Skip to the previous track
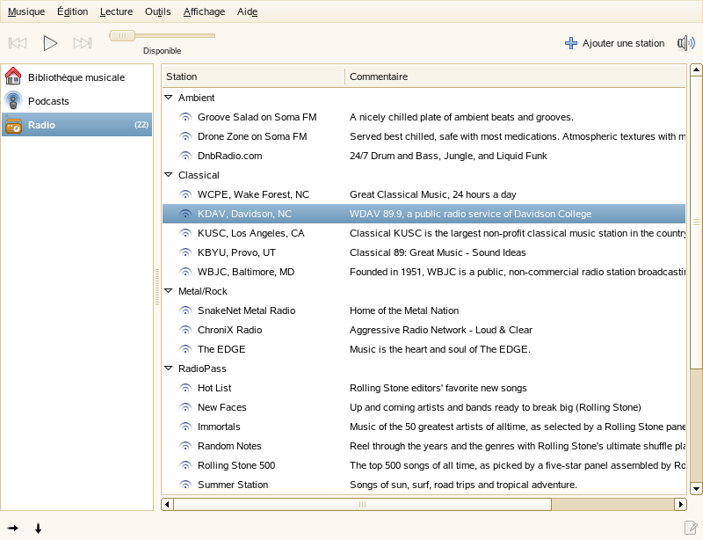Viewport: 703px width, 540px height. [x=18, y=43]
